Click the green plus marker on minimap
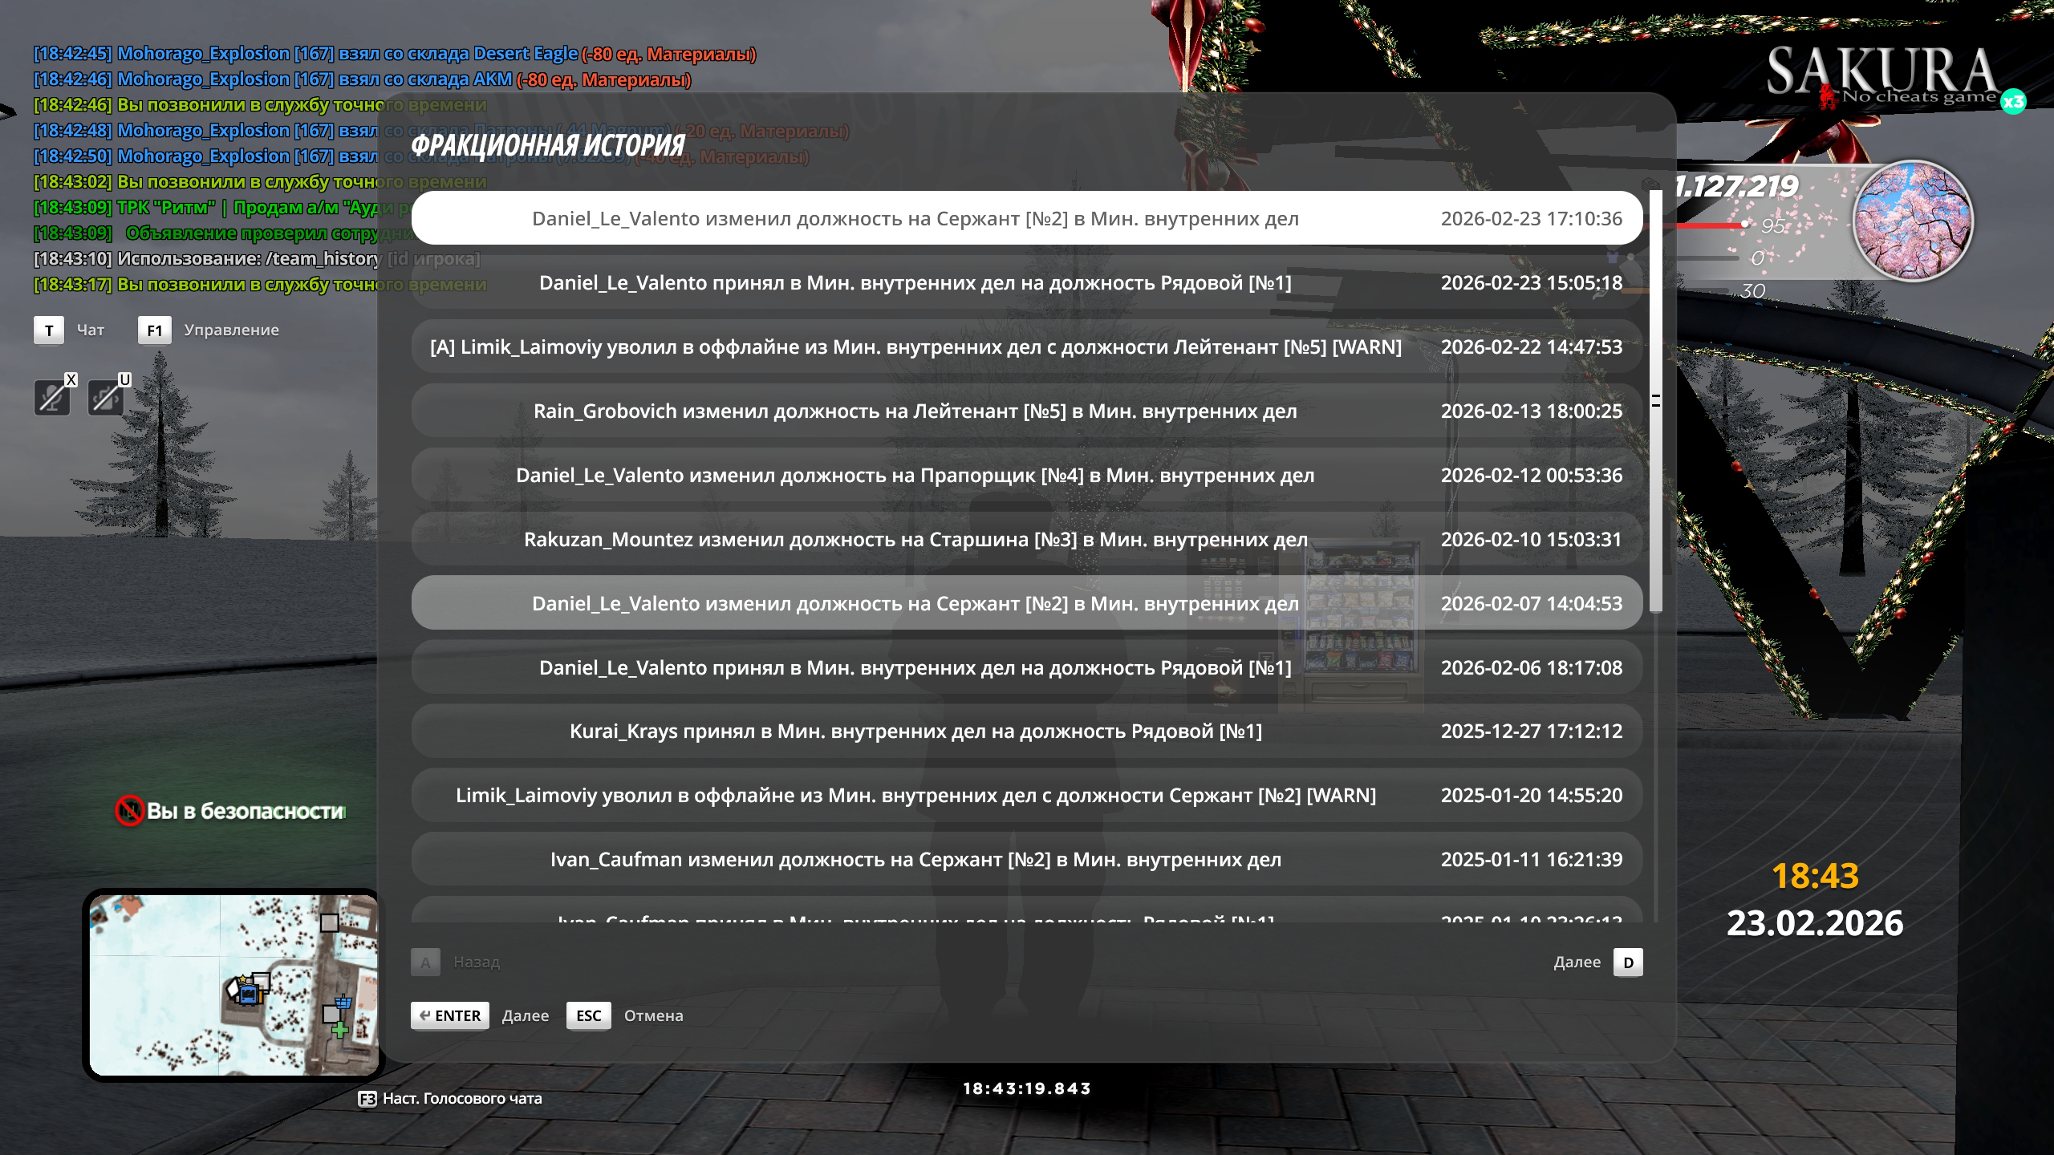The width and height of the screenshot is (2054, 1155). 340,1030
